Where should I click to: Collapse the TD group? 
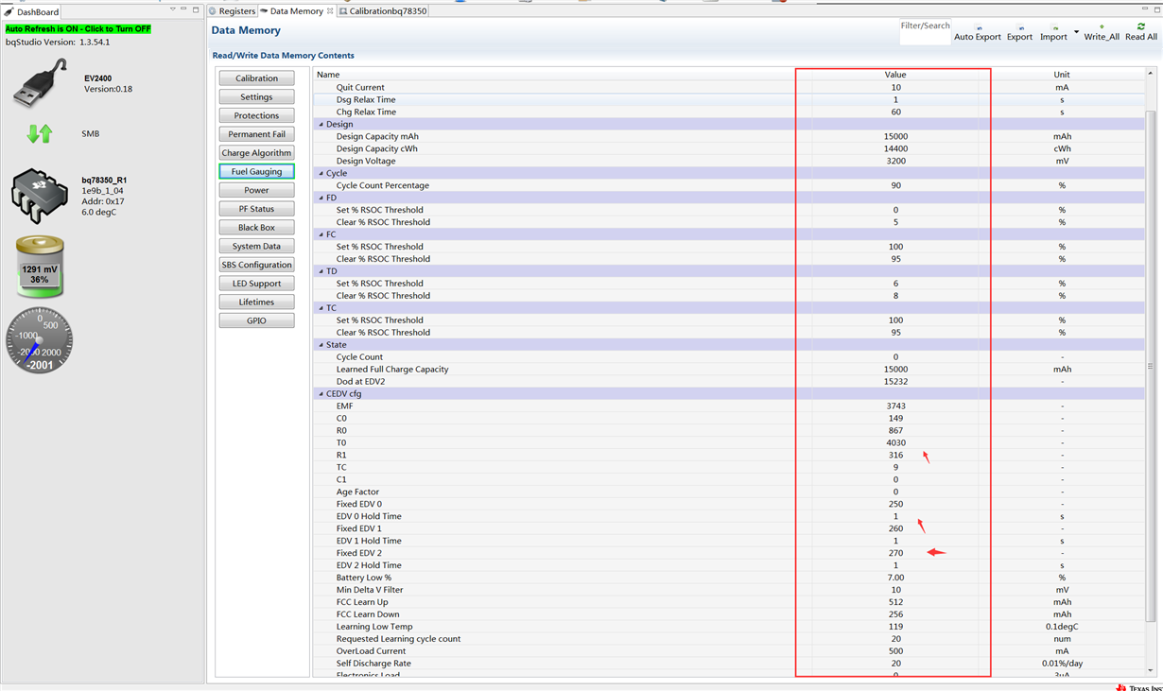[321, 271]
